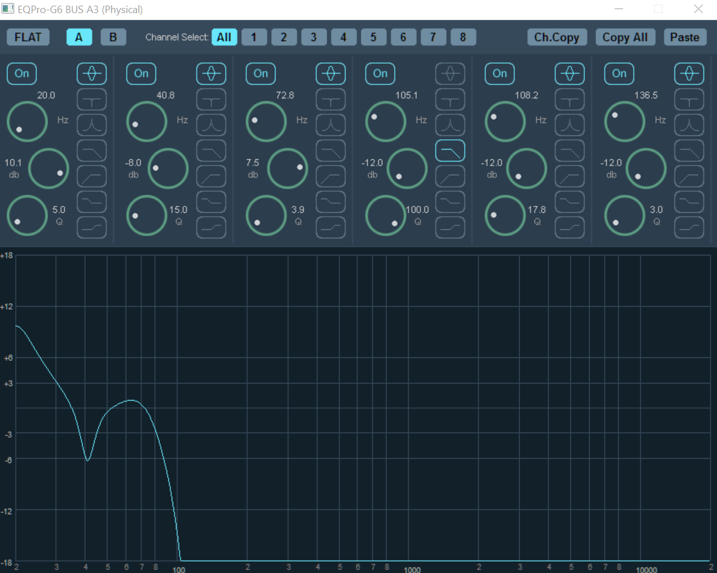Select peaking bell filter for 105.1 Hz band
Screen dimensions: 717x573
click(450, 73)
